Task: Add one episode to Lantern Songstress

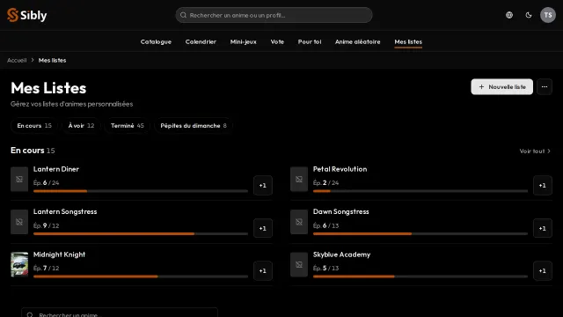Action: [x=263, y=228]
